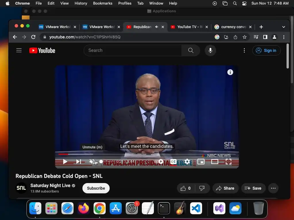The width and height of the screenshot is (294, 220).
Task: Click the magnifier search button
Action: coord(191,50)
